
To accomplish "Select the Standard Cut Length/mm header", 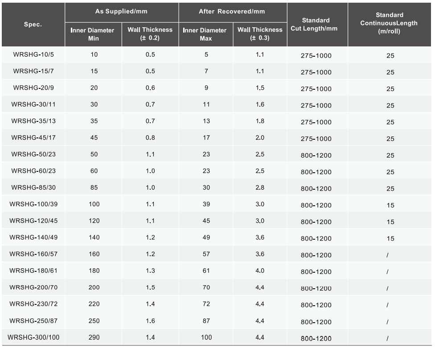I will pos(317,25).
